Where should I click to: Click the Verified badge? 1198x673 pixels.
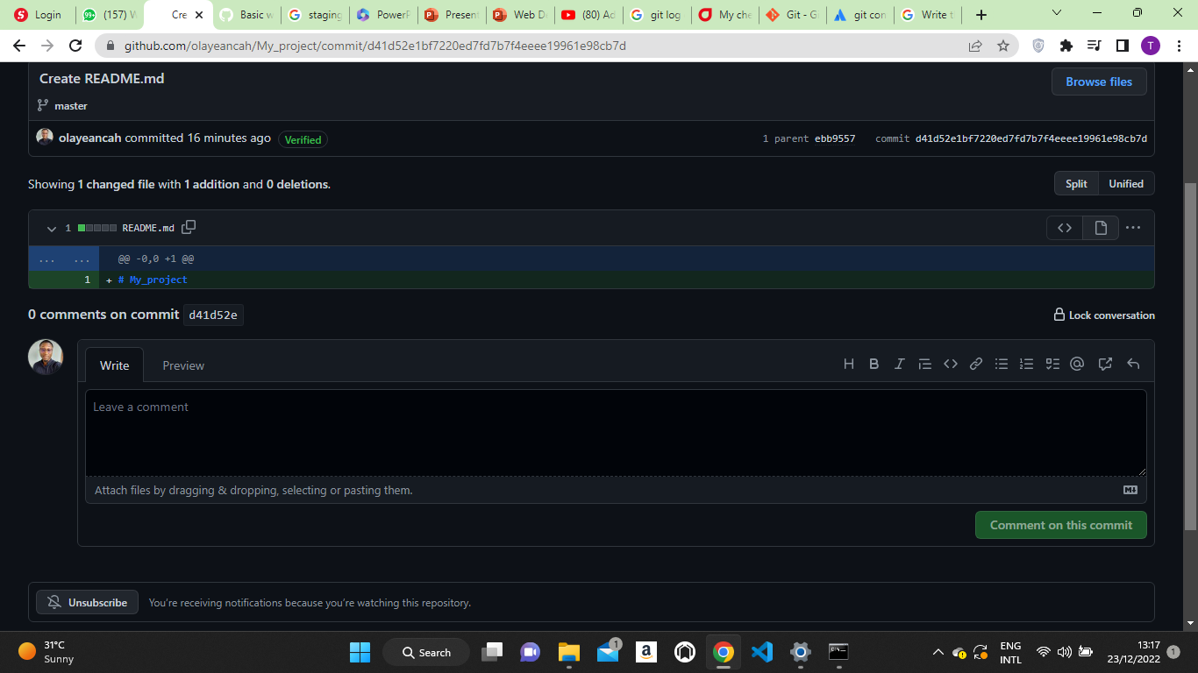click(303, 139)
